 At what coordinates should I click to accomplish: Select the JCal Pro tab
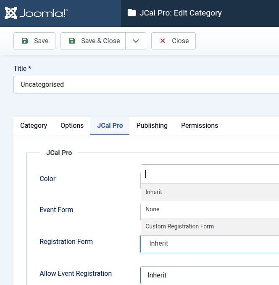(110, 126)
